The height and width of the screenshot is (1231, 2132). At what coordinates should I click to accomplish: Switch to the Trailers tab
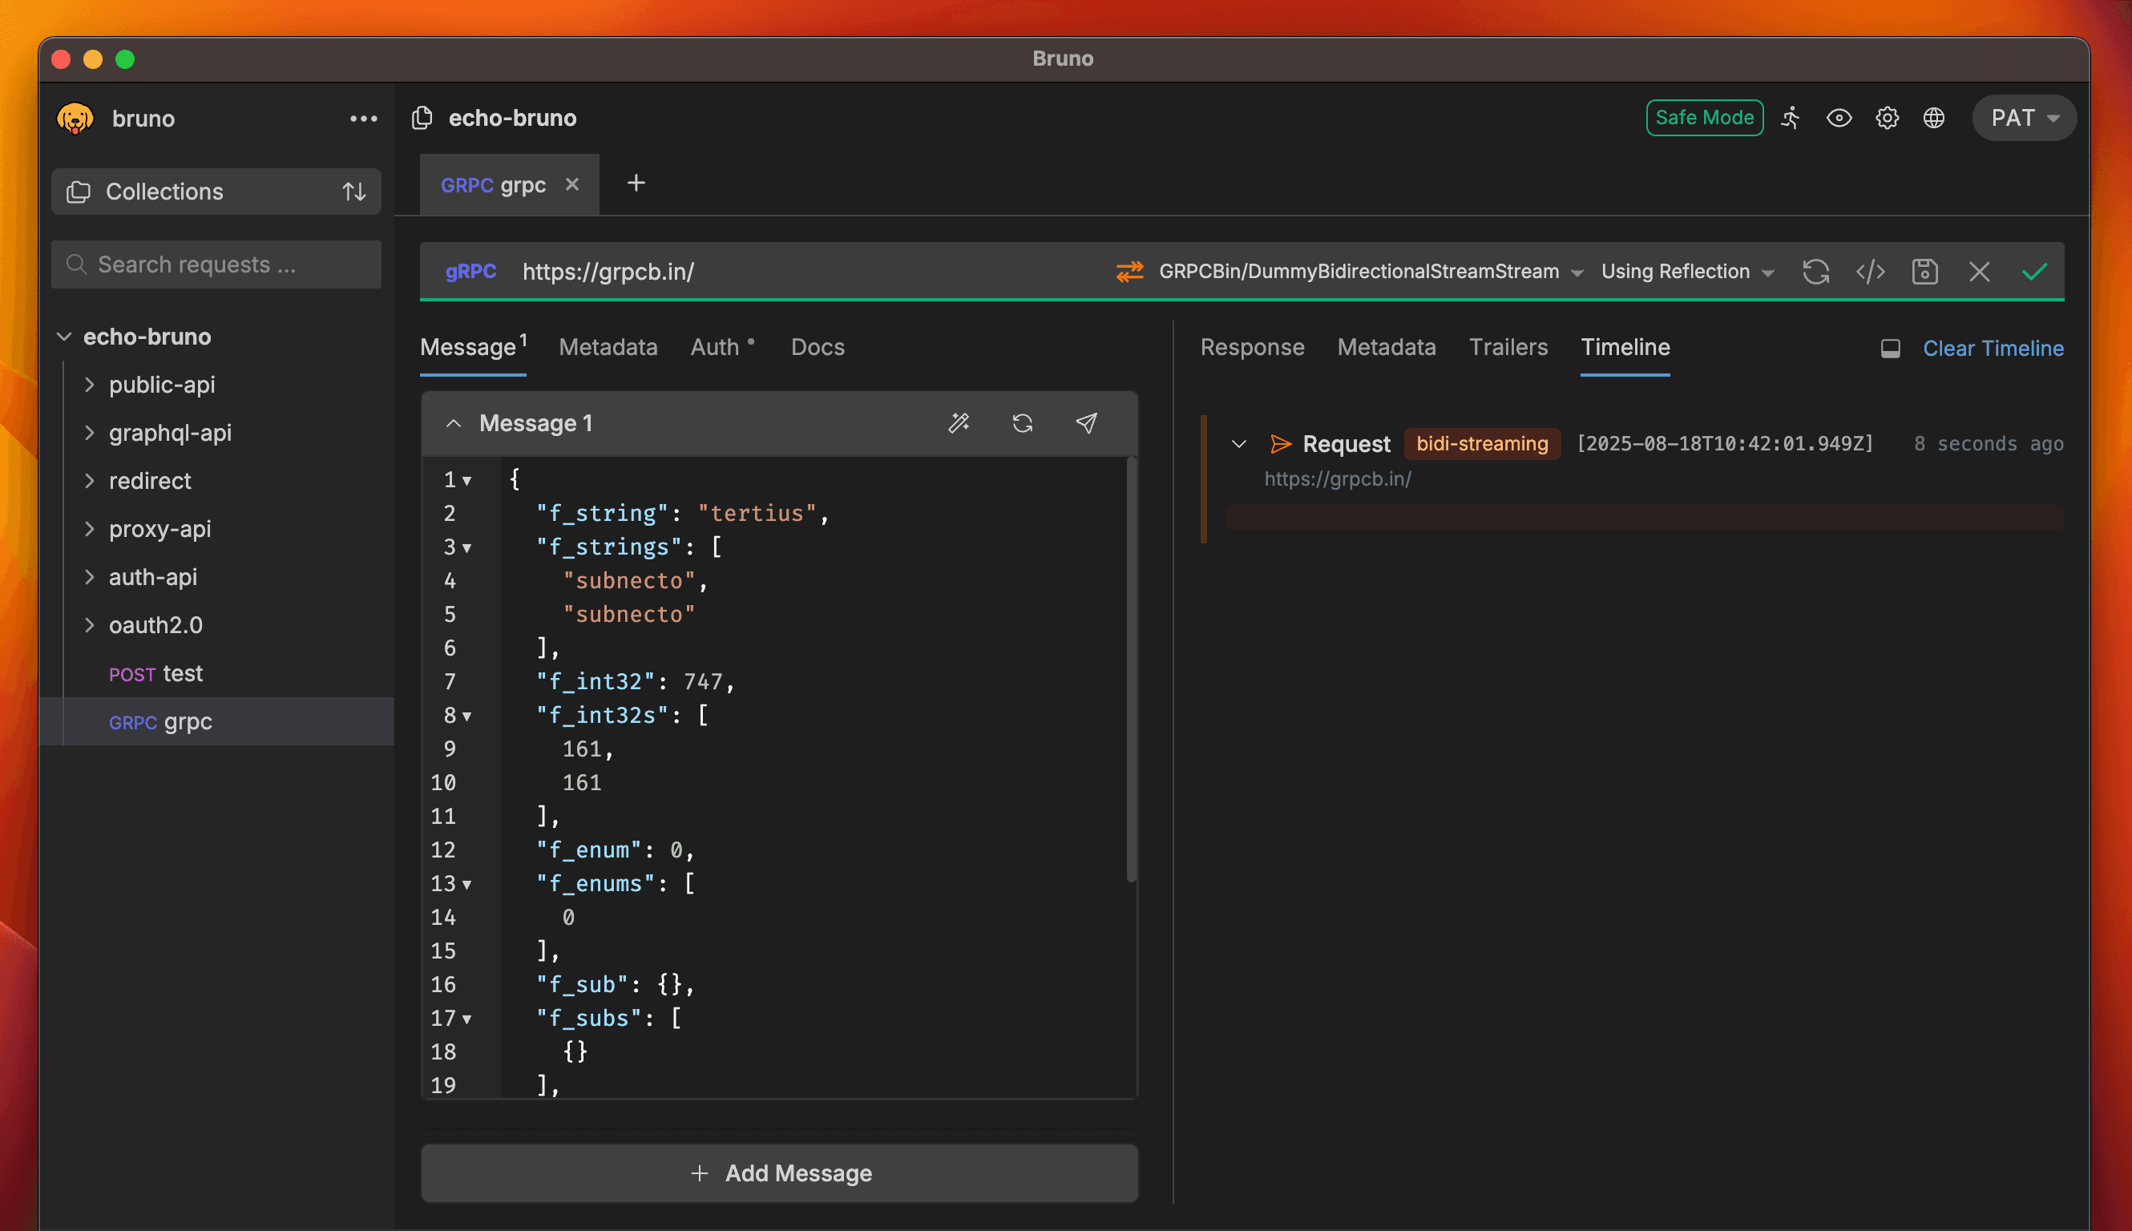coord(1508,348)
